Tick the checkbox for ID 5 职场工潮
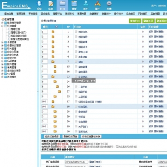The height and width of the screenshot is (167, 167). pos(76,51)
